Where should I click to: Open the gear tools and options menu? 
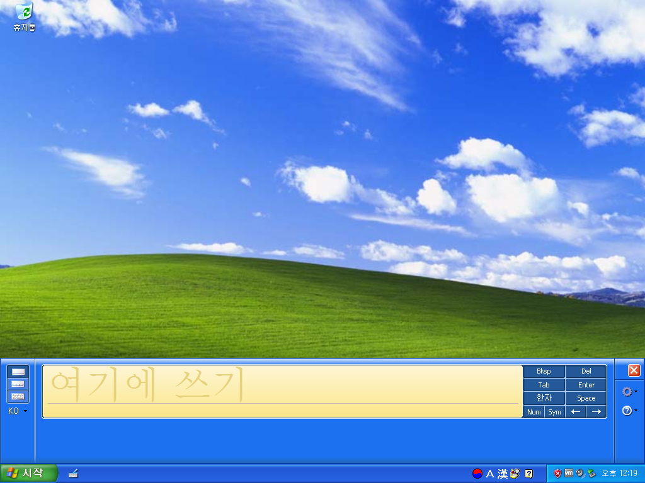pyautogui.click(x=629, y=392)
